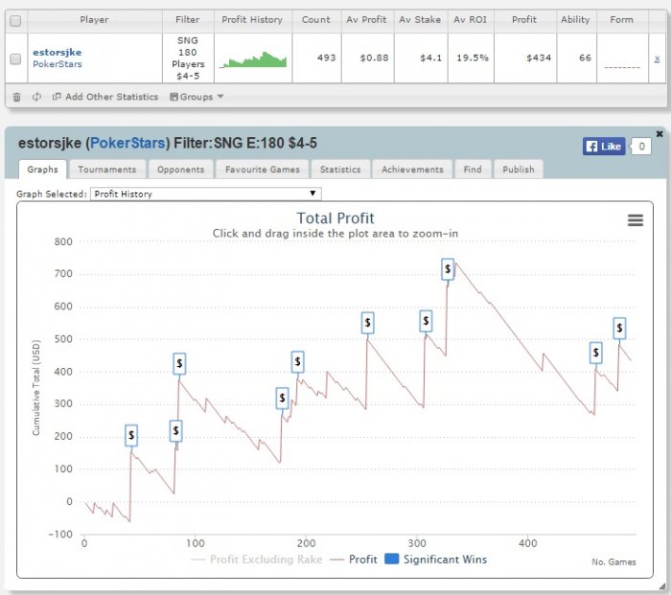Click the Total Profit chart title
This screenshot has height=595, width=671.
click(x=335, y=218)
